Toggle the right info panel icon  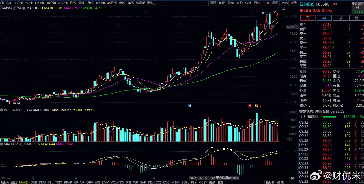point(283,8)
